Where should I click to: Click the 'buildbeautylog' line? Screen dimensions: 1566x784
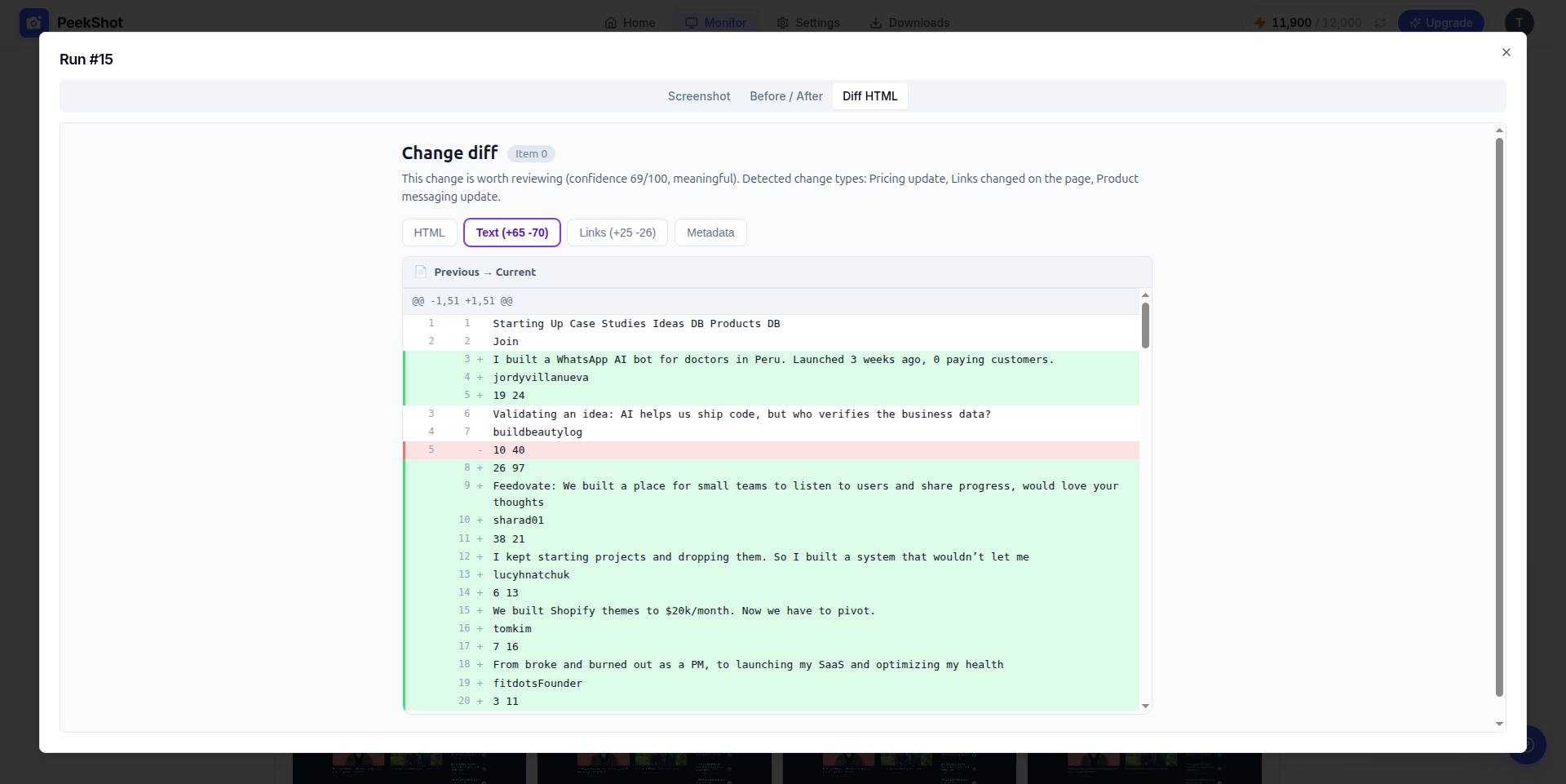click(x=771, y=432)
